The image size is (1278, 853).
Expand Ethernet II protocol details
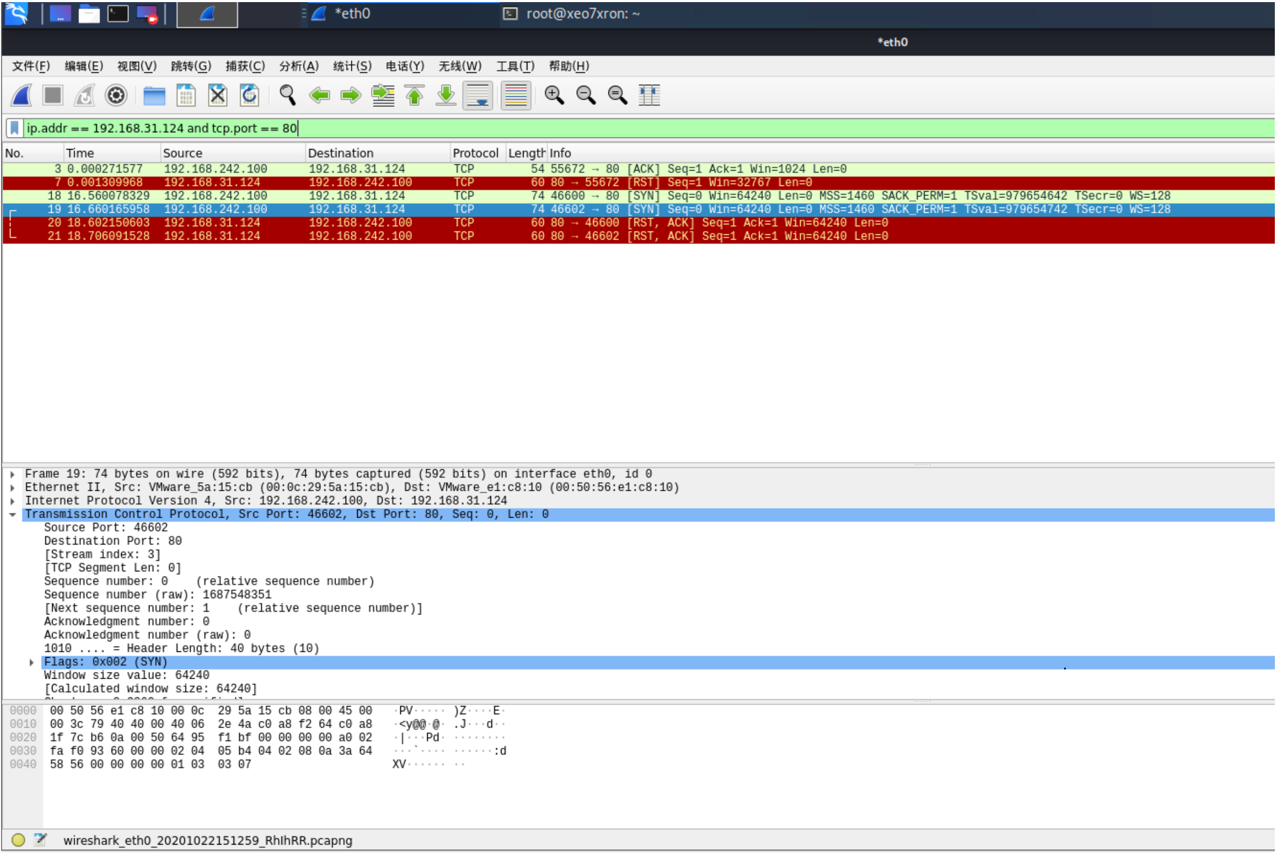[x=13, y=488]
